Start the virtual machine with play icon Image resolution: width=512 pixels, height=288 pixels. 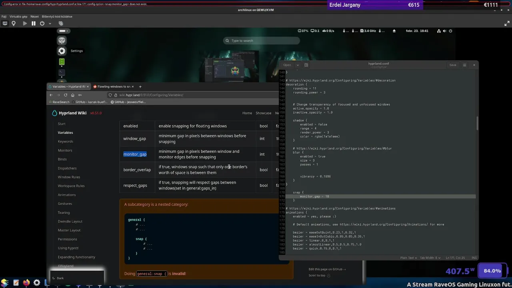25,23
